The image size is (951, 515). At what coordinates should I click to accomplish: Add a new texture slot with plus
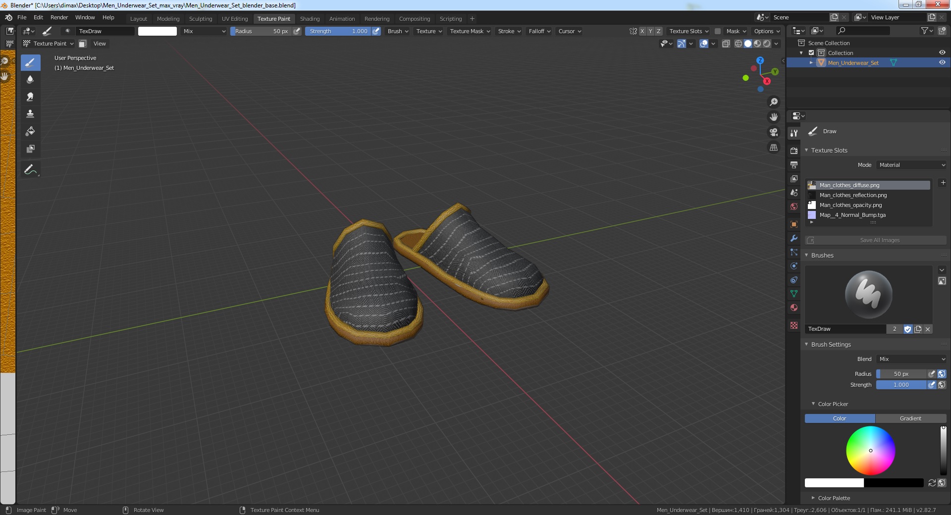[943, 183]
